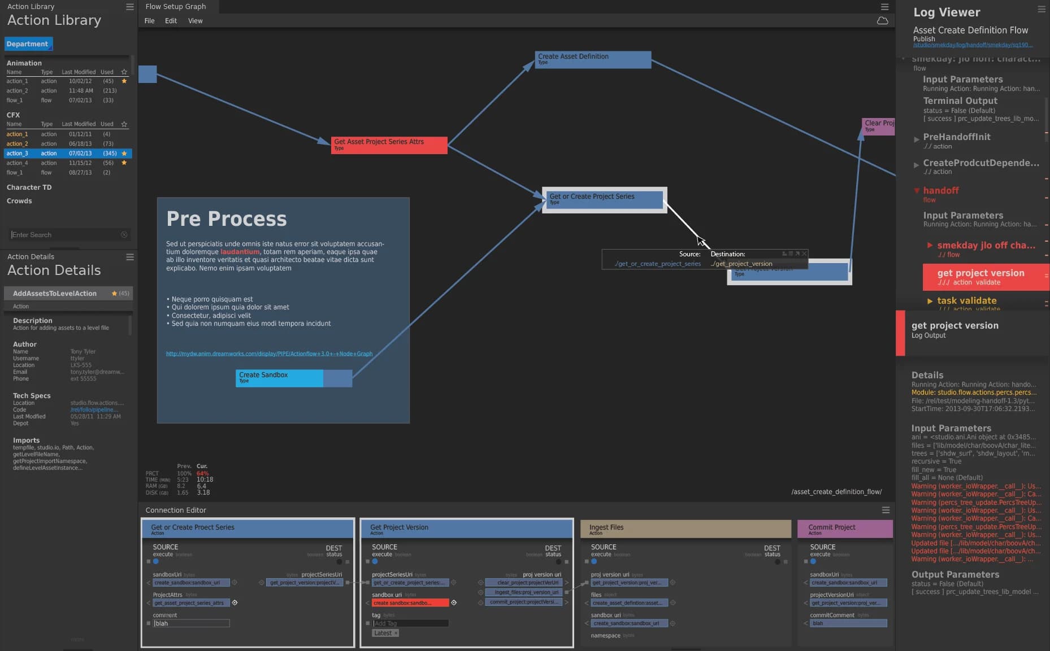Click target icon next to ProjectAttrs get_asset_project_series_attrs
The image size is (1050, 651).
[235, 603]
